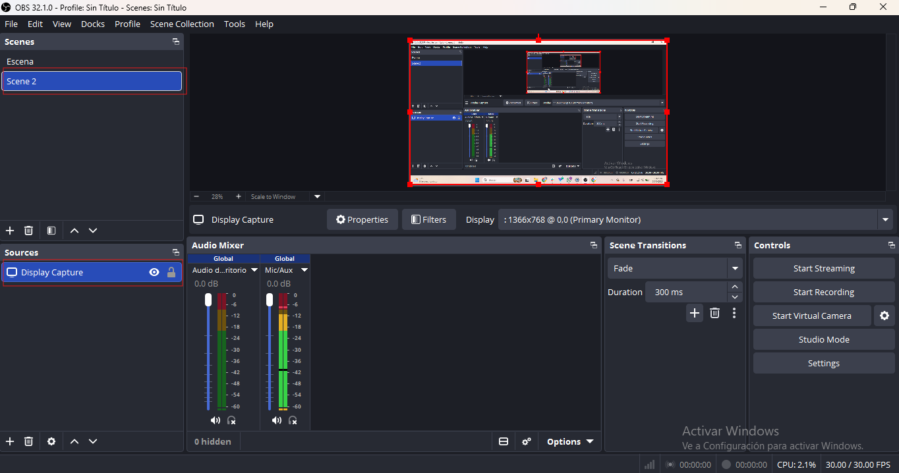Toggle mixer layout icon in Audio Mixer
The height and width of the screenshot is (473, 899).
504,441
